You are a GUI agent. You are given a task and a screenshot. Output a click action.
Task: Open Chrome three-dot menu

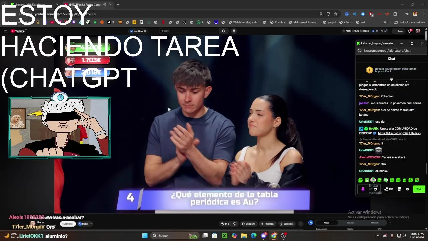point(423,14)
